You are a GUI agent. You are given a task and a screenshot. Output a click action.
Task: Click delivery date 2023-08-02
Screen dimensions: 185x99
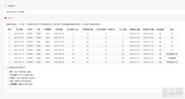(59, 54)
